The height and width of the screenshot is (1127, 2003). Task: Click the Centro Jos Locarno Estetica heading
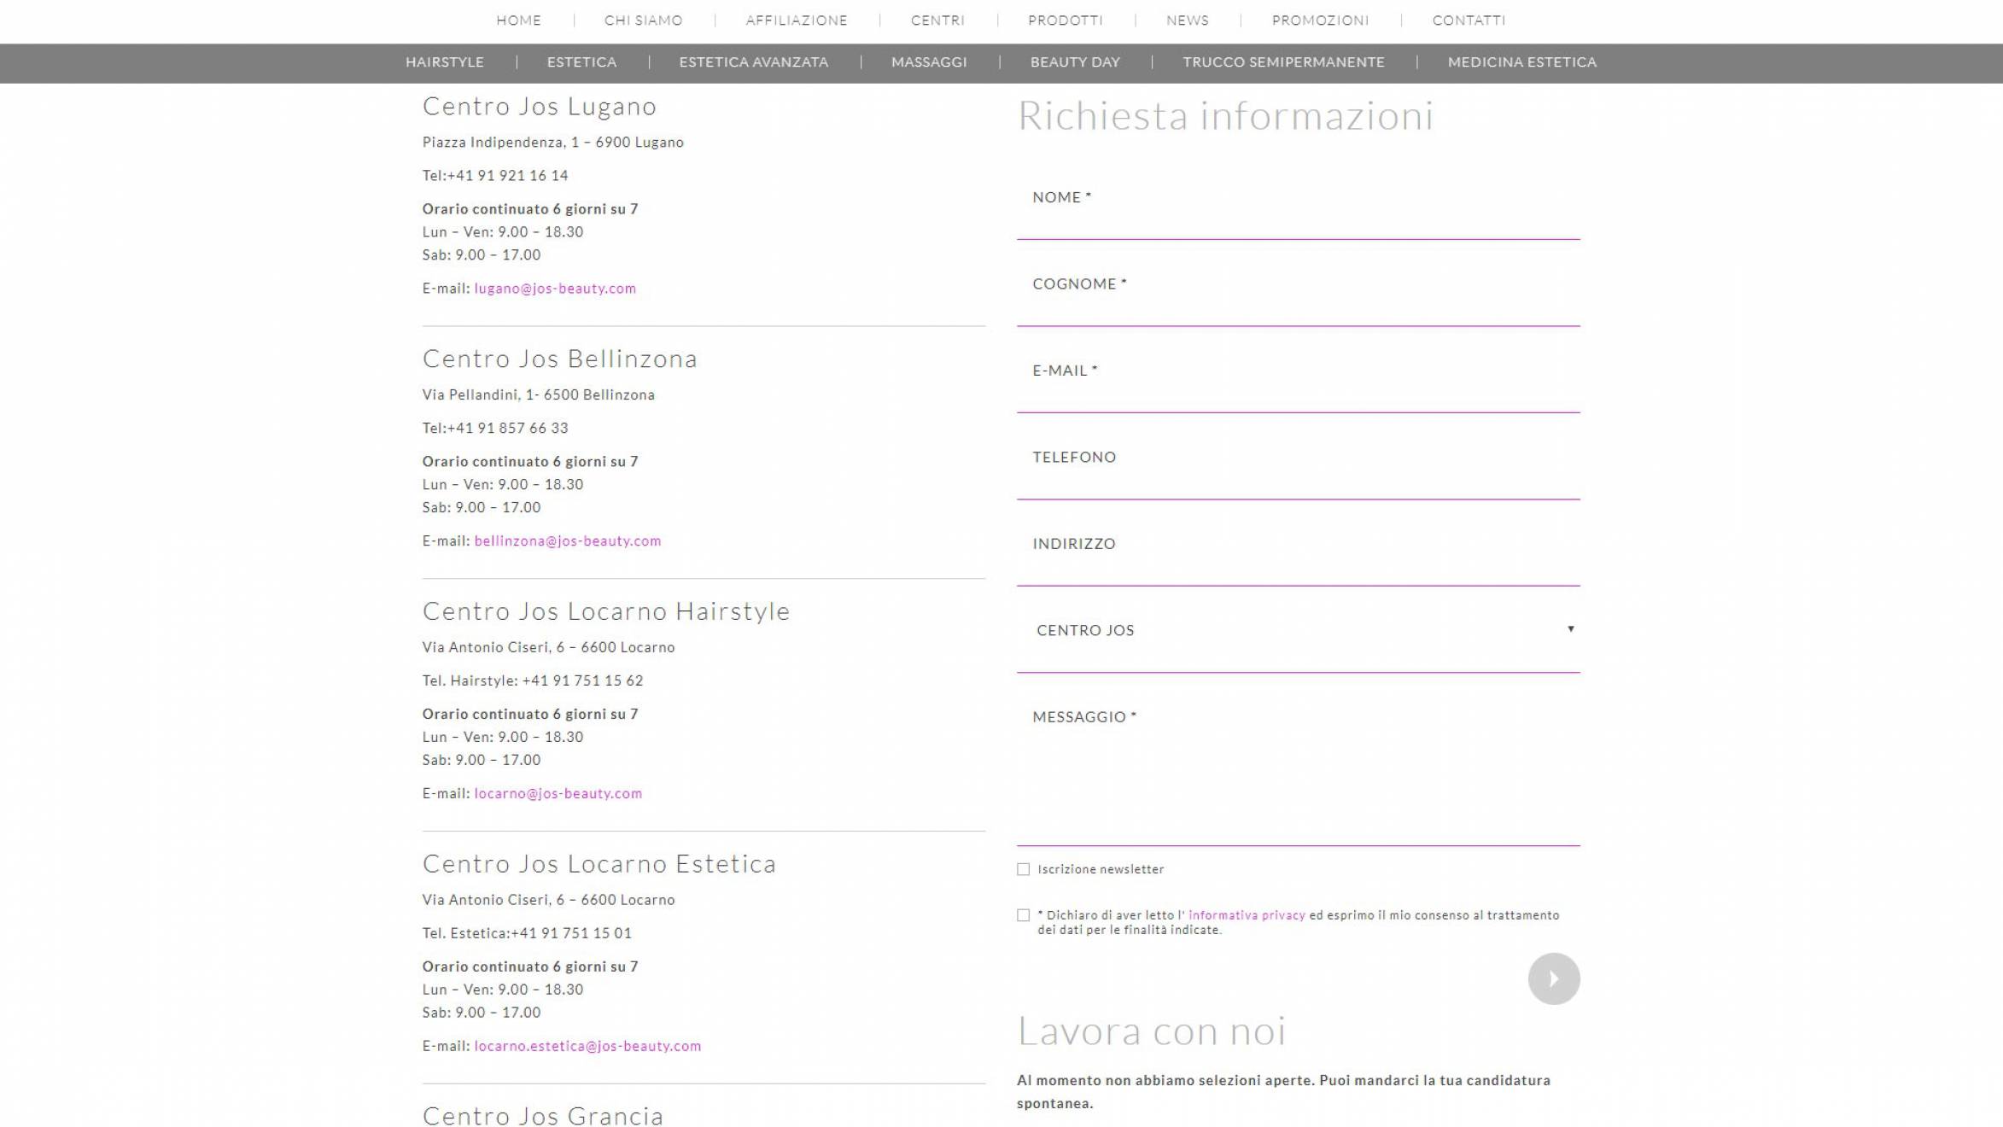[x=599, y=864]
